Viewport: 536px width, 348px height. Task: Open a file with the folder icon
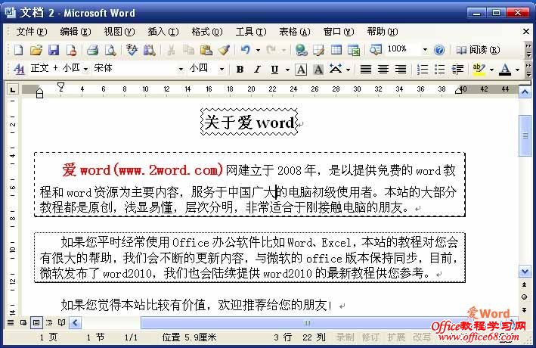pos(36,50)
